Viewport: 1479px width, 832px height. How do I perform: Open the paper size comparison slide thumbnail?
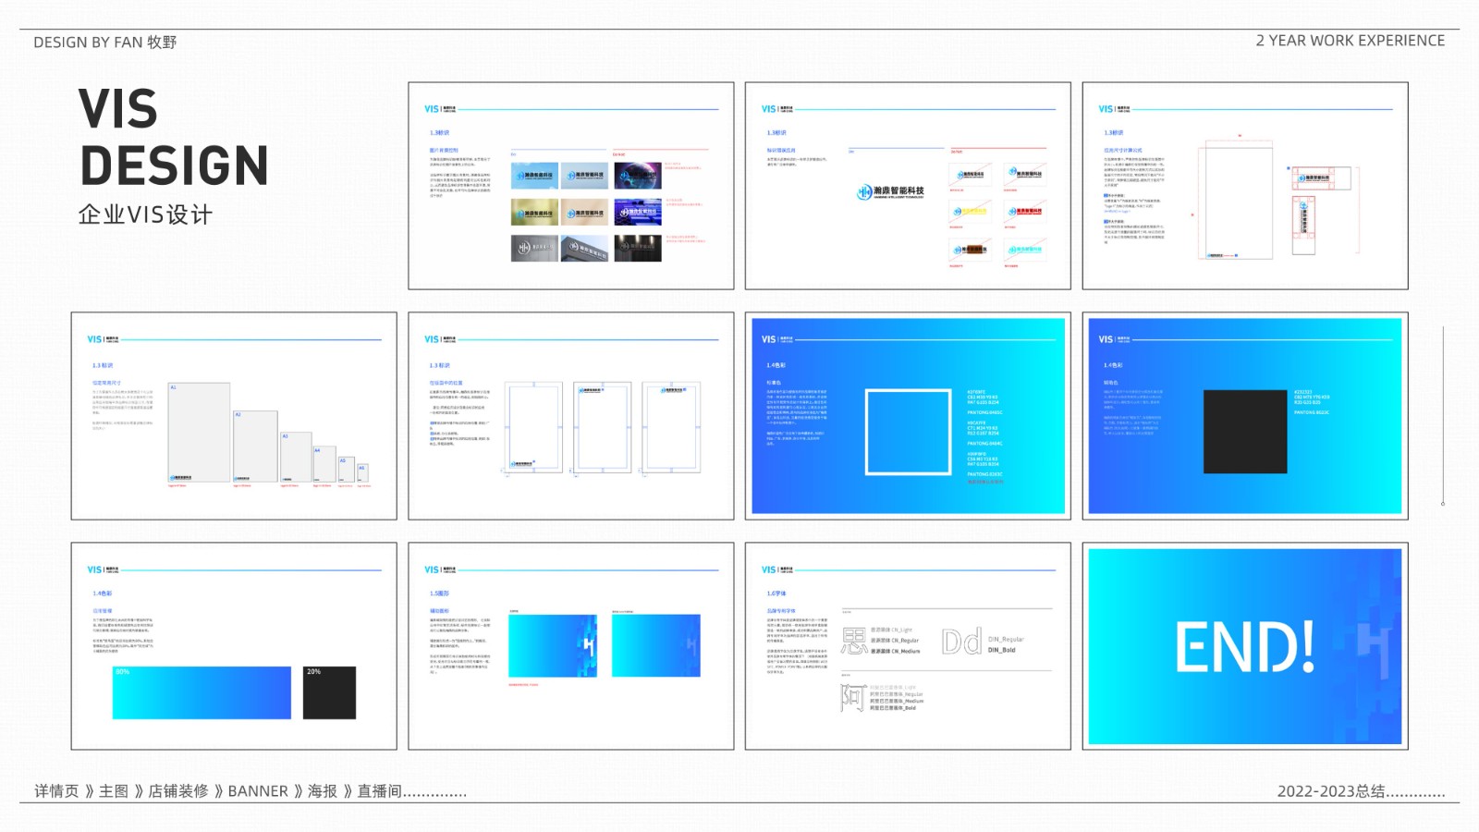point(234,416)
